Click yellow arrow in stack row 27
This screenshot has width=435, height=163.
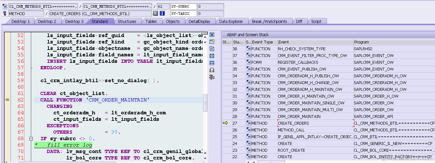tap(226, 123)
